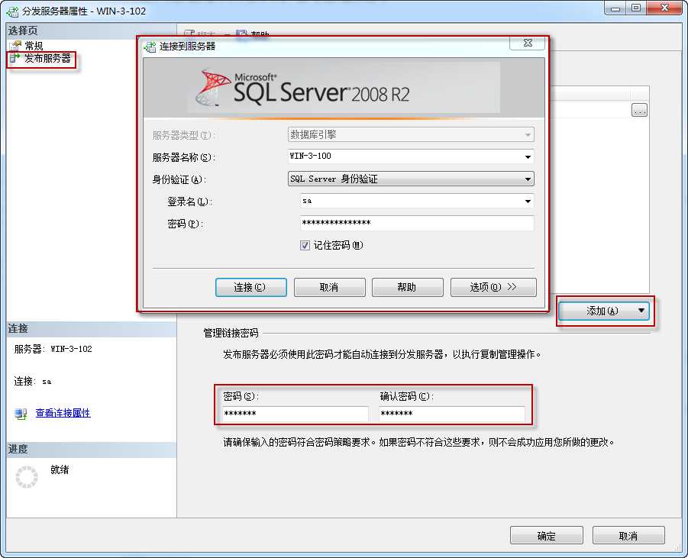Click the 连接(C) button
The image size is (688, 558).
(x=251, y=287)
